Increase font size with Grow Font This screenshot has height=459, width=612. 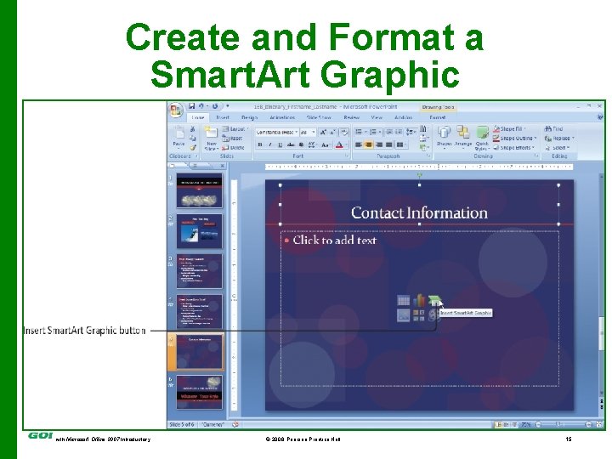pos(323,133)
